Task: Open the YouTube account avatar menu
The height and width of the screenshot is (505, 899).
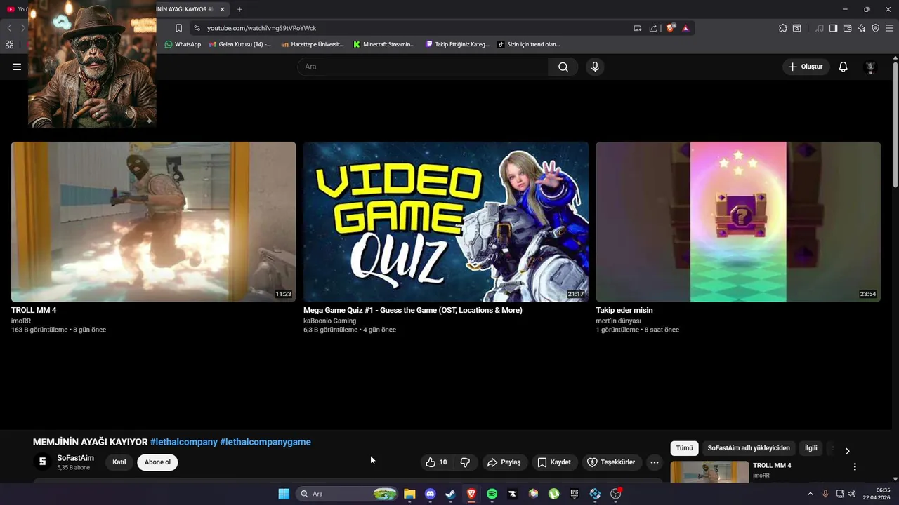Action: (x=870, y=67)
